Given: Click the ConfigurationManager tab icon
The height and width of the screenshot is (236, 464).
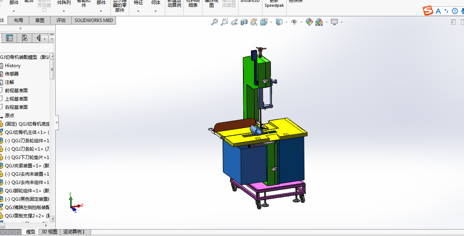Looking at the screenshot, I should click(x=24, y=38).
